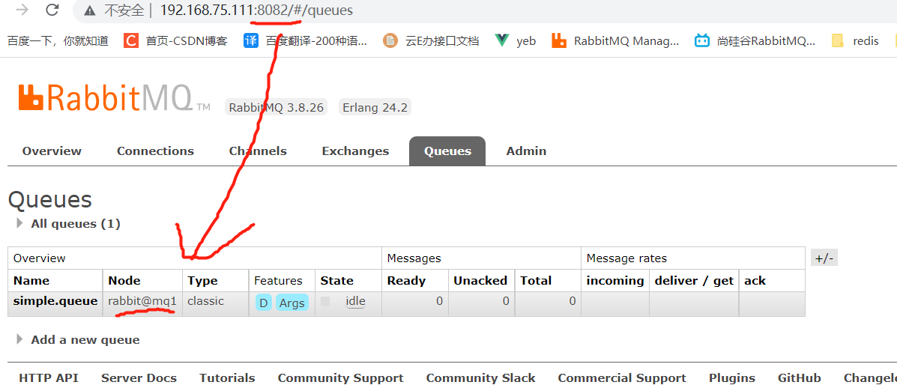The height and width of the screenshot is (385, 897).
Task: Sort by the incoming rate column
Action: click(615, 281)
